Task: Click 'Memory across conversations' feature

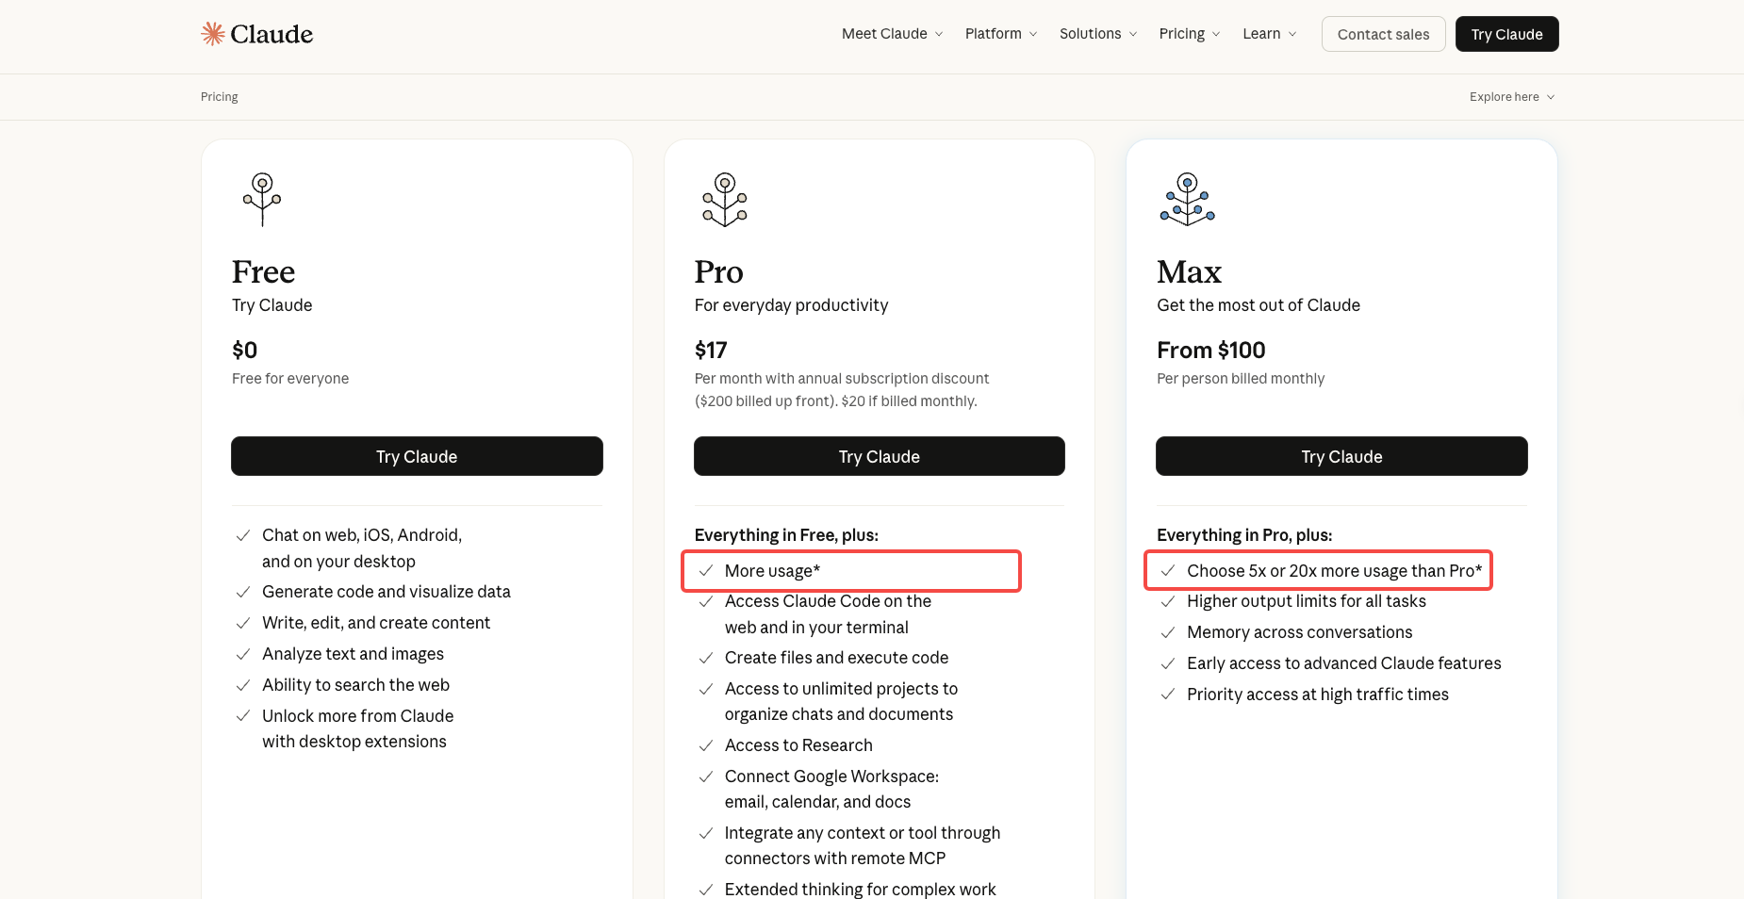Action: (x=1300, y=632)
